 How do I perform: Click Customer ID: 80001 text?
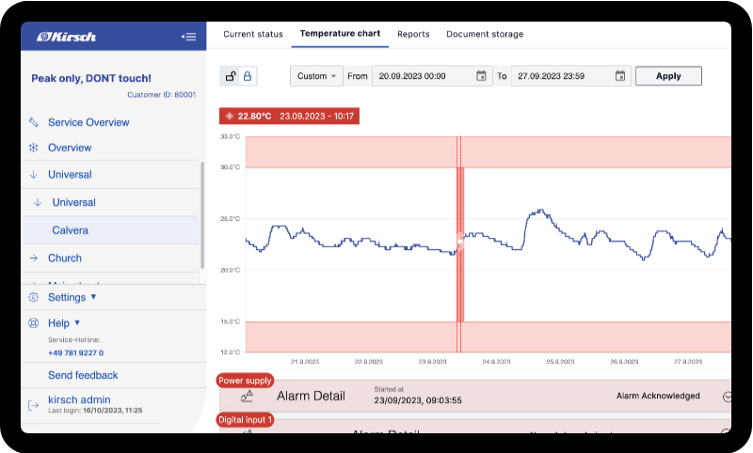coord(161,94)
